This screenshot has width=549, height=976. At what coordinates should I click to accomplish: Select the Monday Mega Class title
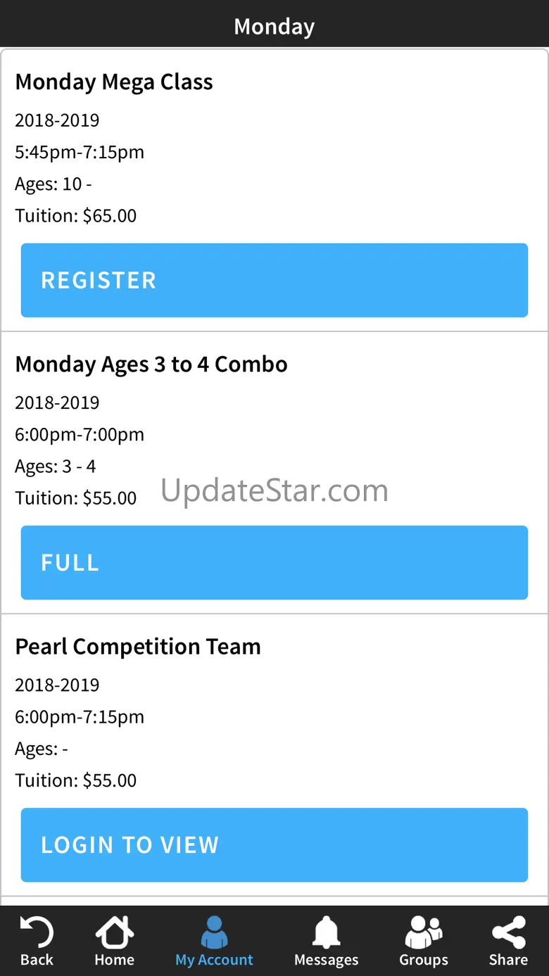tap(114, 82)
